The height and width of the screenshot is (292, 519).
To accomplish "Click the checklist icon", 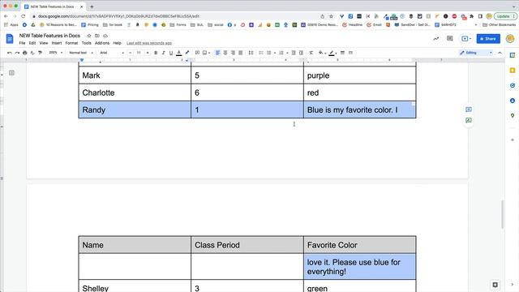I will pos(261,53).
